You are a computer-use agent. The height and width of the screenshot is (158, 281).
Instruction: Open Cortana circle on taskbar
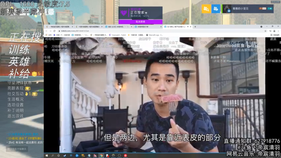(x=58, y=156)
